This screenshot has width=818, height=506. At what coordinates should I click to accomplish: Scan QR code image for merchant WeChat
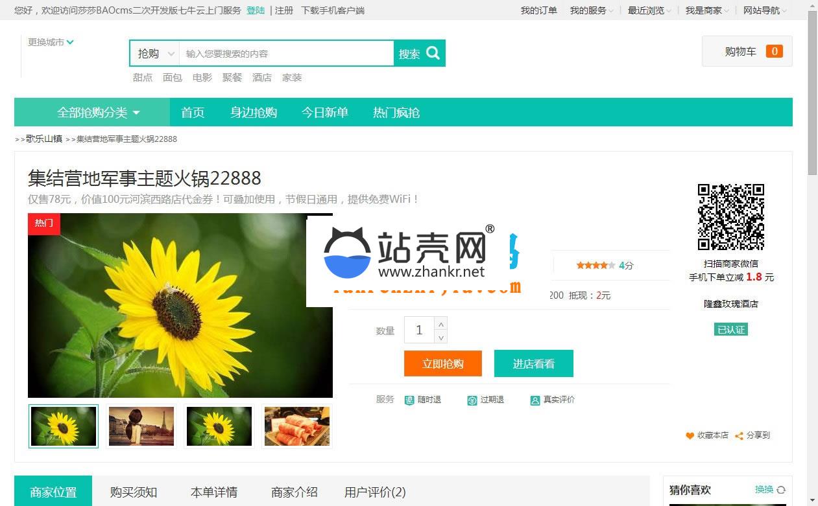pos(731,217)
